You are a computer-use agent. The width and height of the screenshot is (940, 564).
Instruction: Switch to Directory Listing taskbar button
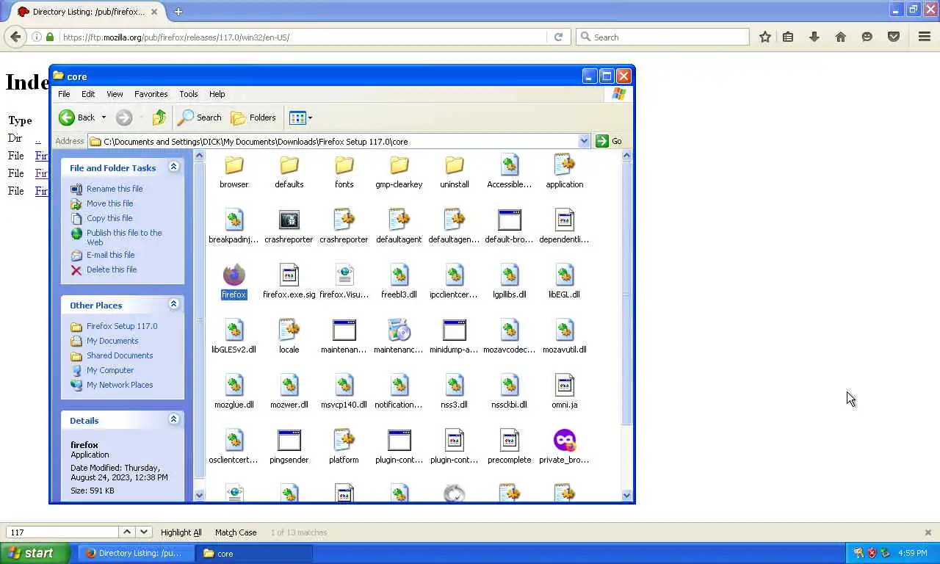click(136, 553)
